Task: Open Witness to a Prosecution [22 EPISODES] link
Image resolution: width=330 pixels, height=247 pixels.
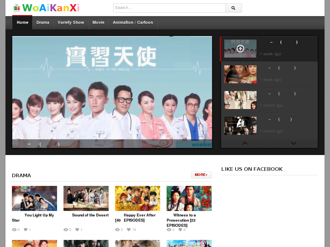Action: pos(181,220)
